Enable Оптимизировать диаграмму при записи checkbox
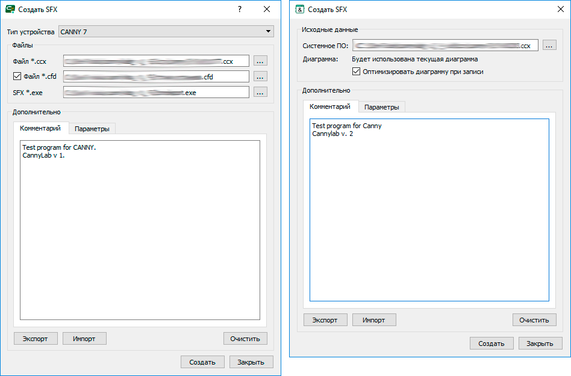 pyautogui.click(x=356, y=72)
